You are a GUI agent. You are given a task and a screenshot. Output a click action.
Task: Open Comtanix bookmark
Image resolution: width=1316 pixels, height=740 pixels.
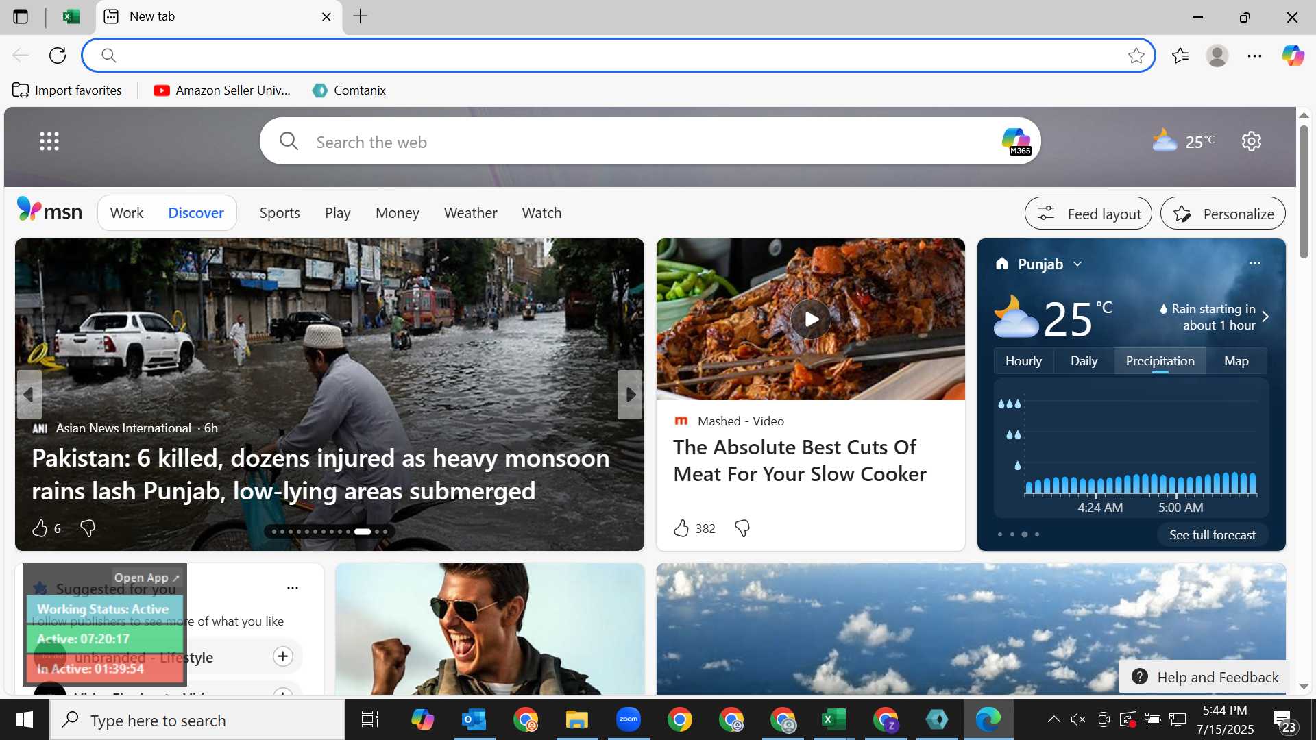[x=349, y=90]
